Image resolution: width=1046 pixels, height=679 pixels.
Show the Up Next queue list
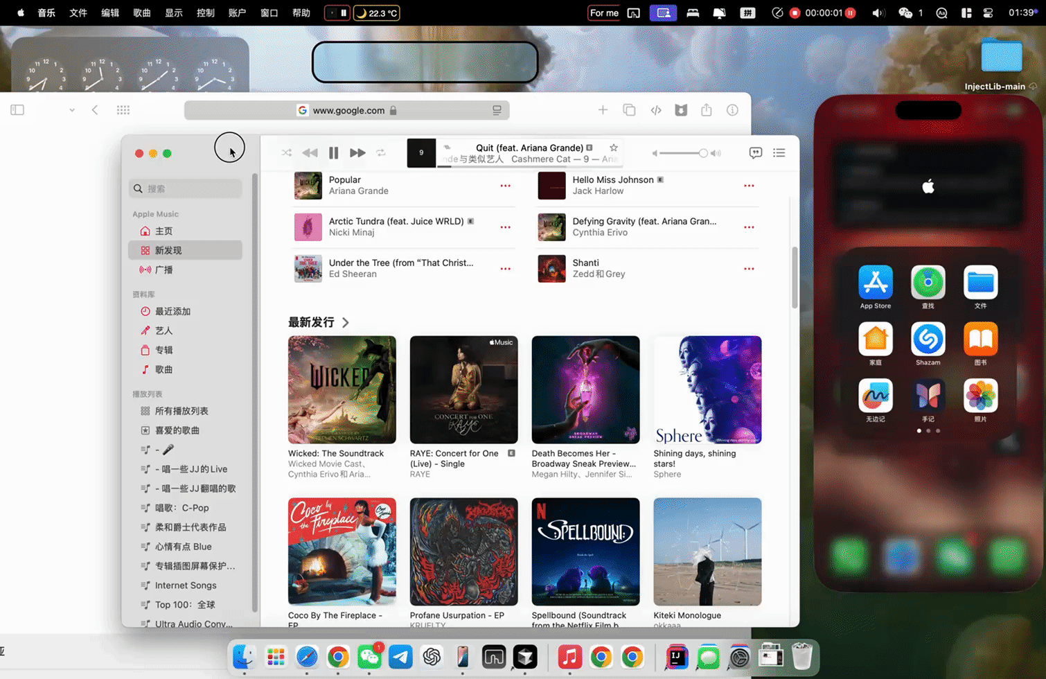779,152
